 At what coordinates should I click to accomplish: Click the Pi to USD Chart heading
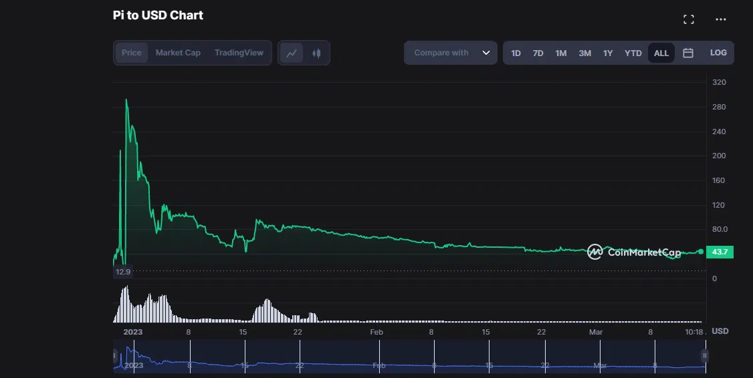[x=158, y=15]
